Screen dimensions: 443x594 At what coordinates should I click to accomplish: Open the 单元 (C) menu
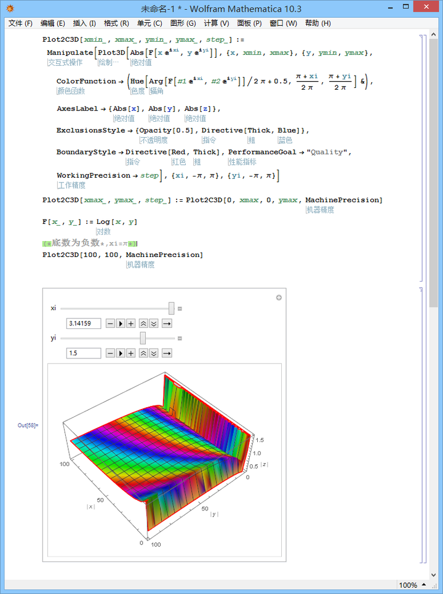pos(150,23)
